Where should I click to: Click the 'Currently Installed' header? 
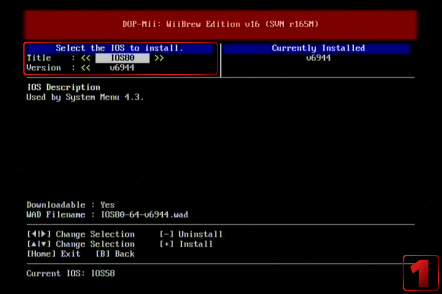(318, 48)
